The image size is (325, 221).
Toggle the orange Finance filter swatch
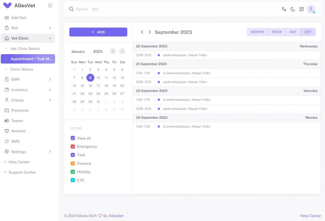(73, 163)
